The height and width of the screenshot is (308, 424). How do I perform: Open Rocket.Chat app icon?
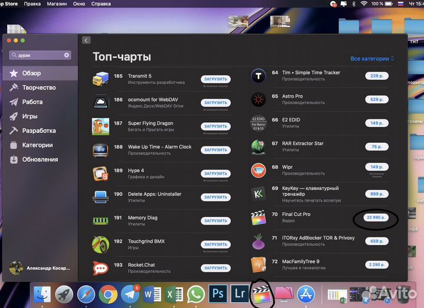(101, 268)
